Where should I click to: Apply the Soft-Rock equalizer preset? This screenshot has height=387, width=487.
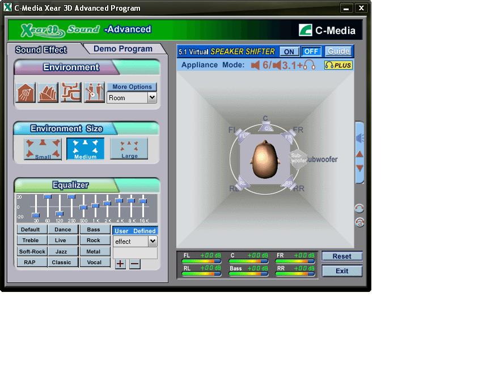click(32, 251)
